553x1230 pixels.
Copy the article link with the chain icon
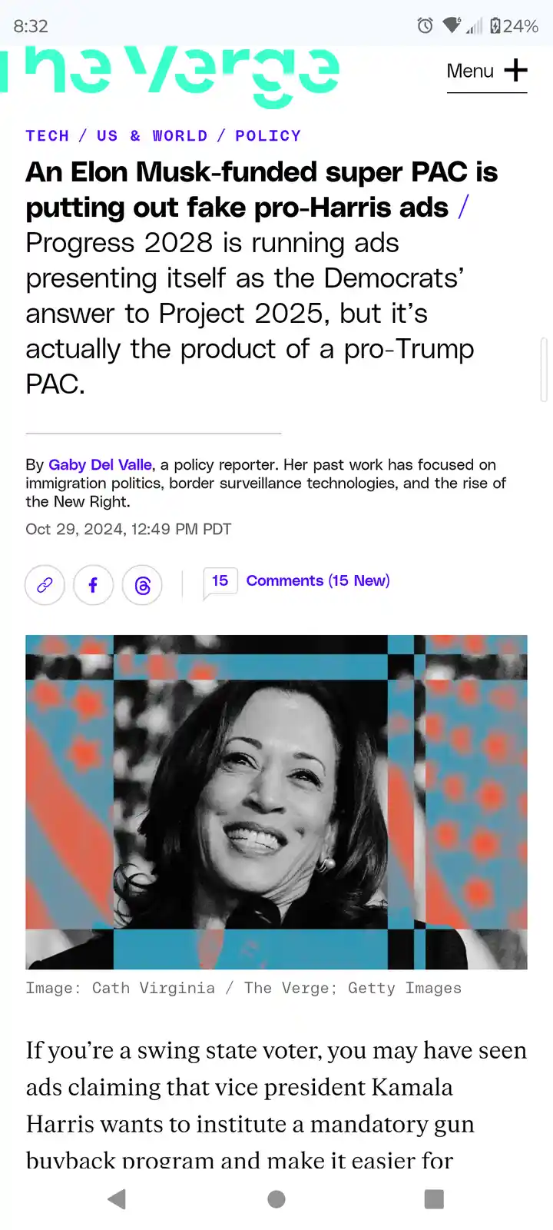[45, 585]
